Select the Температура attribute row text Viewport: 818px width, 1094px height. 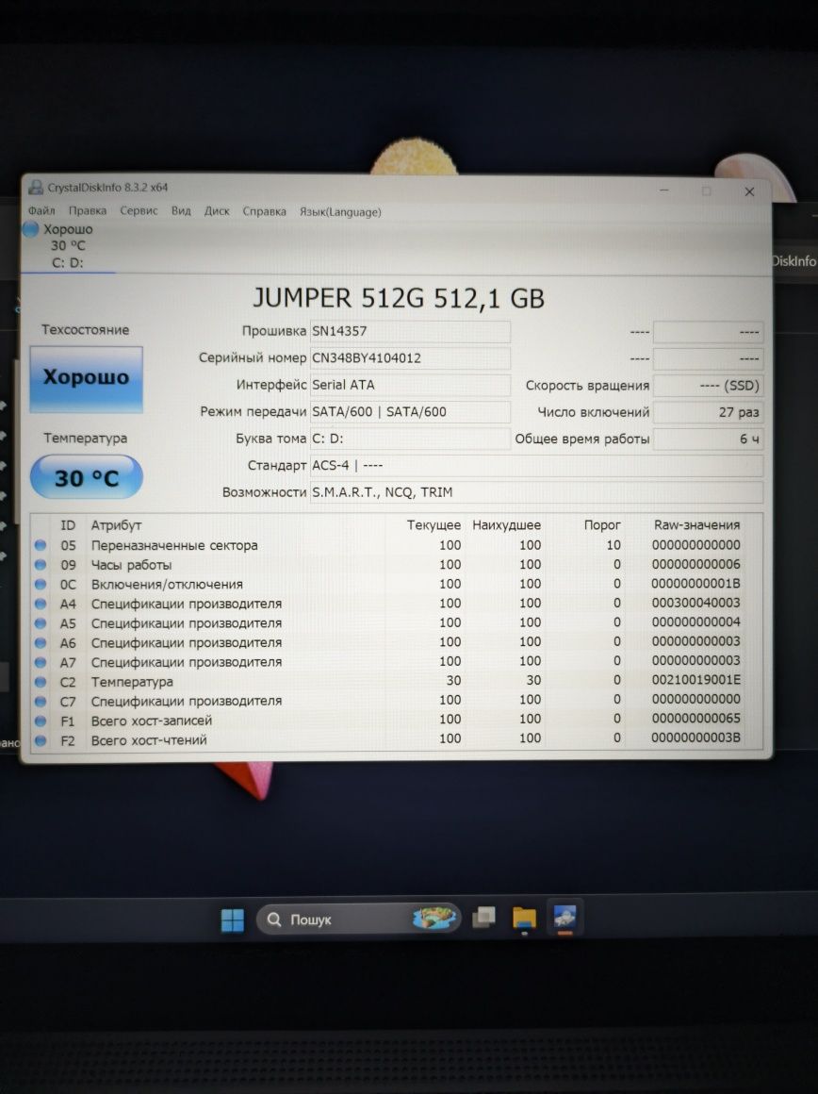(132, 682)
